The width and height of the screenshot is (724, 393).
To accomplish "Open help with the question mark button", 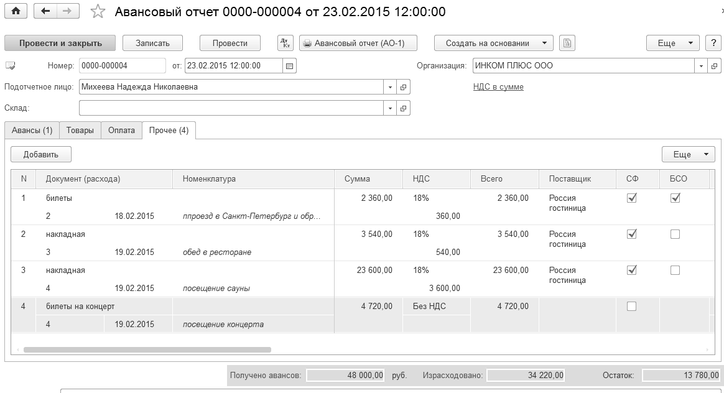I will (713, 43).
